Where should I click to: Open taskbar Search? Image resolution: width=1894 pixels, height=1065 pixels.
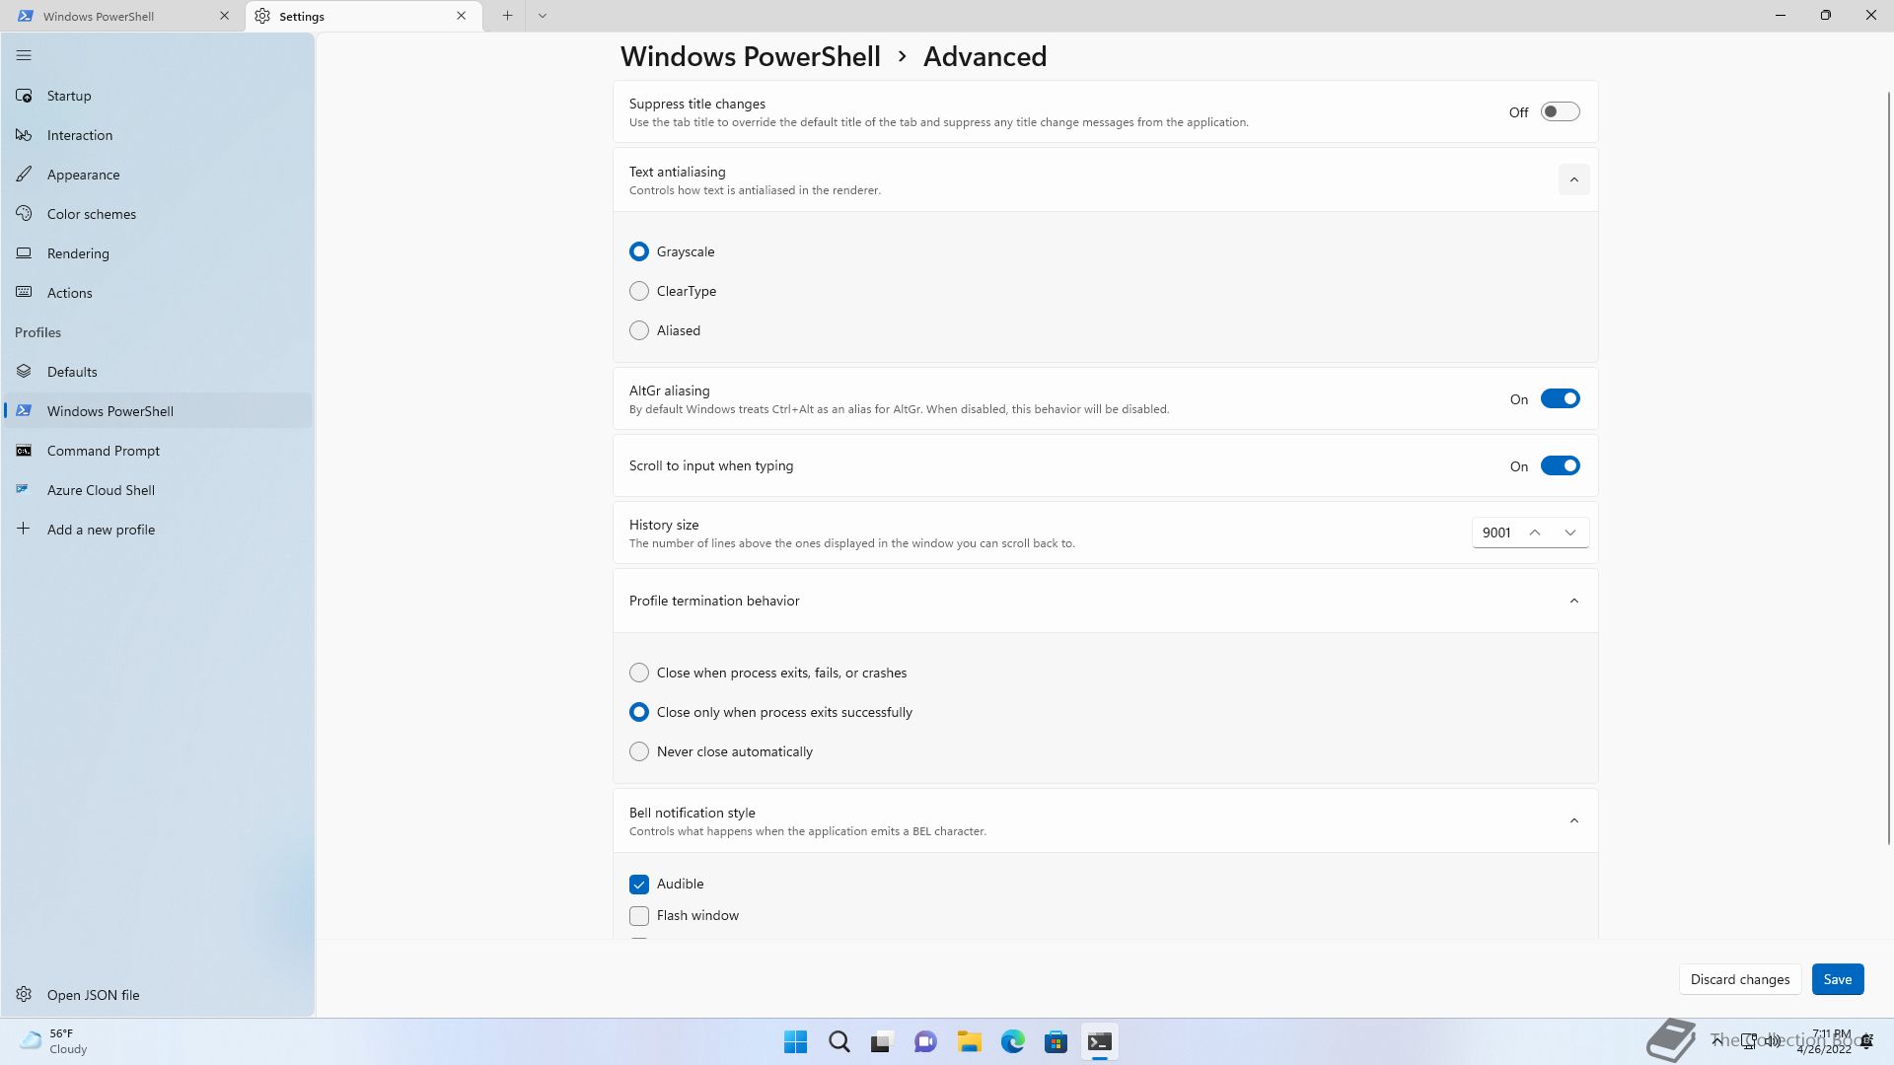838,1041
